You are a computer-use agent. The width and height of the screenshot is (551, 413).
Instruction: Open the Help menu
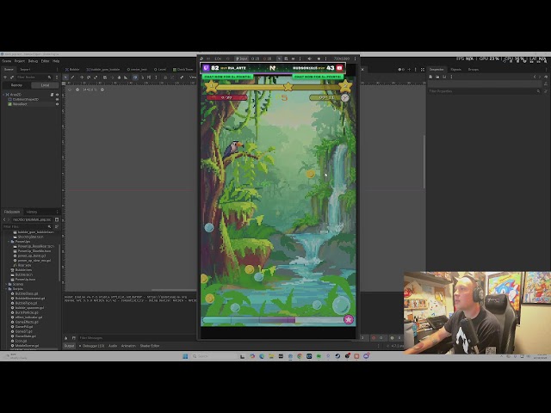[56, 61]
